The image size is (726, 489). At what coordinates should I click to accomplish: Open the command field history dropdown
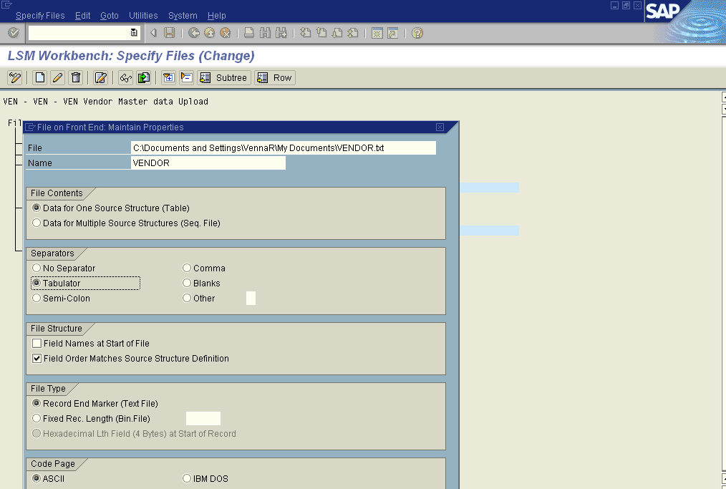(134, 33)
